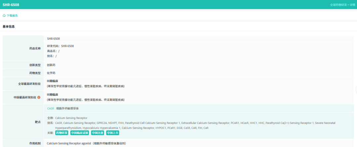Select the 详情 breadcrumb item

352,5
